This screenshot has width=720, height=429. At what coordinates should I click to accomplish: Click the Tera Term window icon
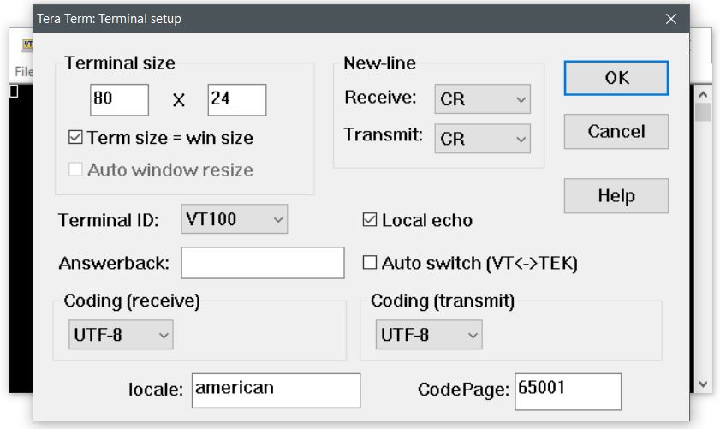(26, 45)
